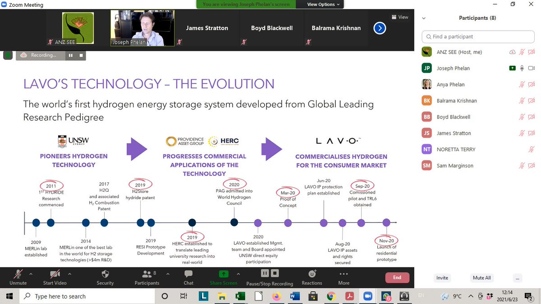Viewport: 541px width, 304px height.
Task: Mute Joseph Phelan's microphone in list
Action: (x=522, y=68)
